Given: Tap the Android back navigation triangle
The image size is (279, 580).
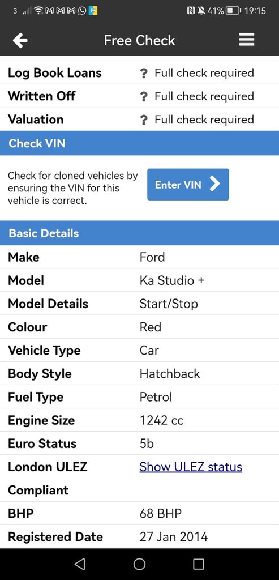Looking at the screenshot, I should point(79,564).
